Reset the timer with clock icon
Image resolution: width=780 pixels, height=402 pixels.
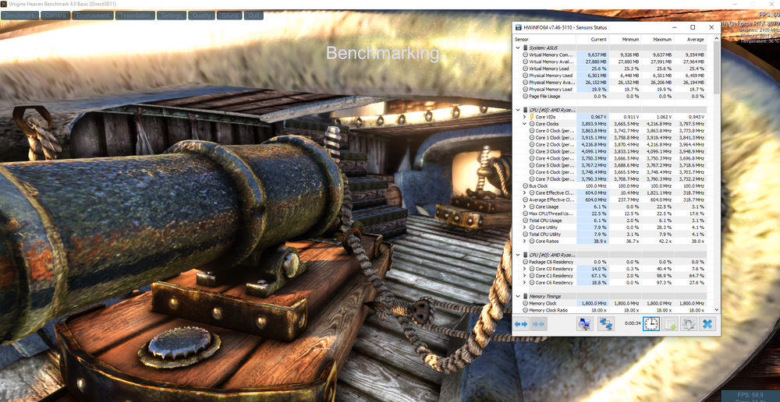pos(651,324)
